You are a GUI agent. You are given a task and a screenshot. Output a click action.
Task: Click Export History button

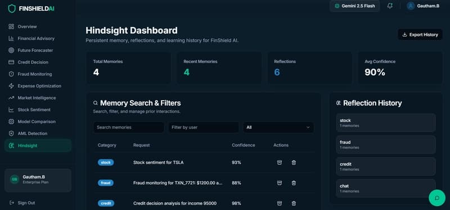[420, 35]
